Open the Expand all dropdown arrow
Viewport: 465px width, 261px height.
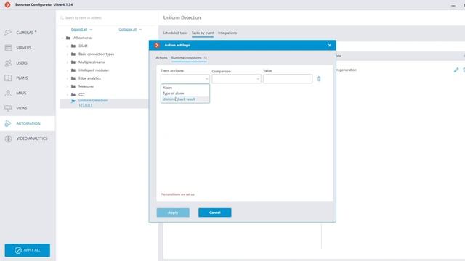point(91,30)
